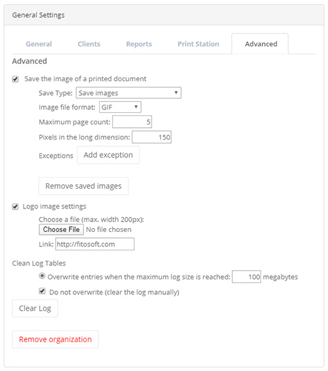Viewport: 328px width, 371px height.
Task: Go to the Reports tab
Action: coord(139,44)
